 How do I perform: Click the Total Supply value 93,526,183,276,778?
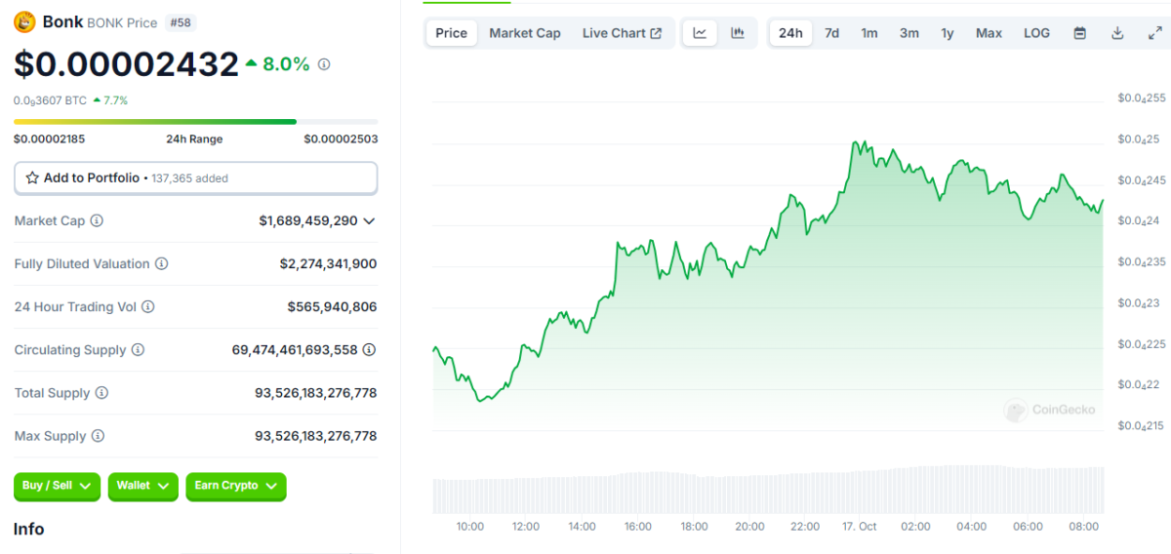tap(315, 393)
